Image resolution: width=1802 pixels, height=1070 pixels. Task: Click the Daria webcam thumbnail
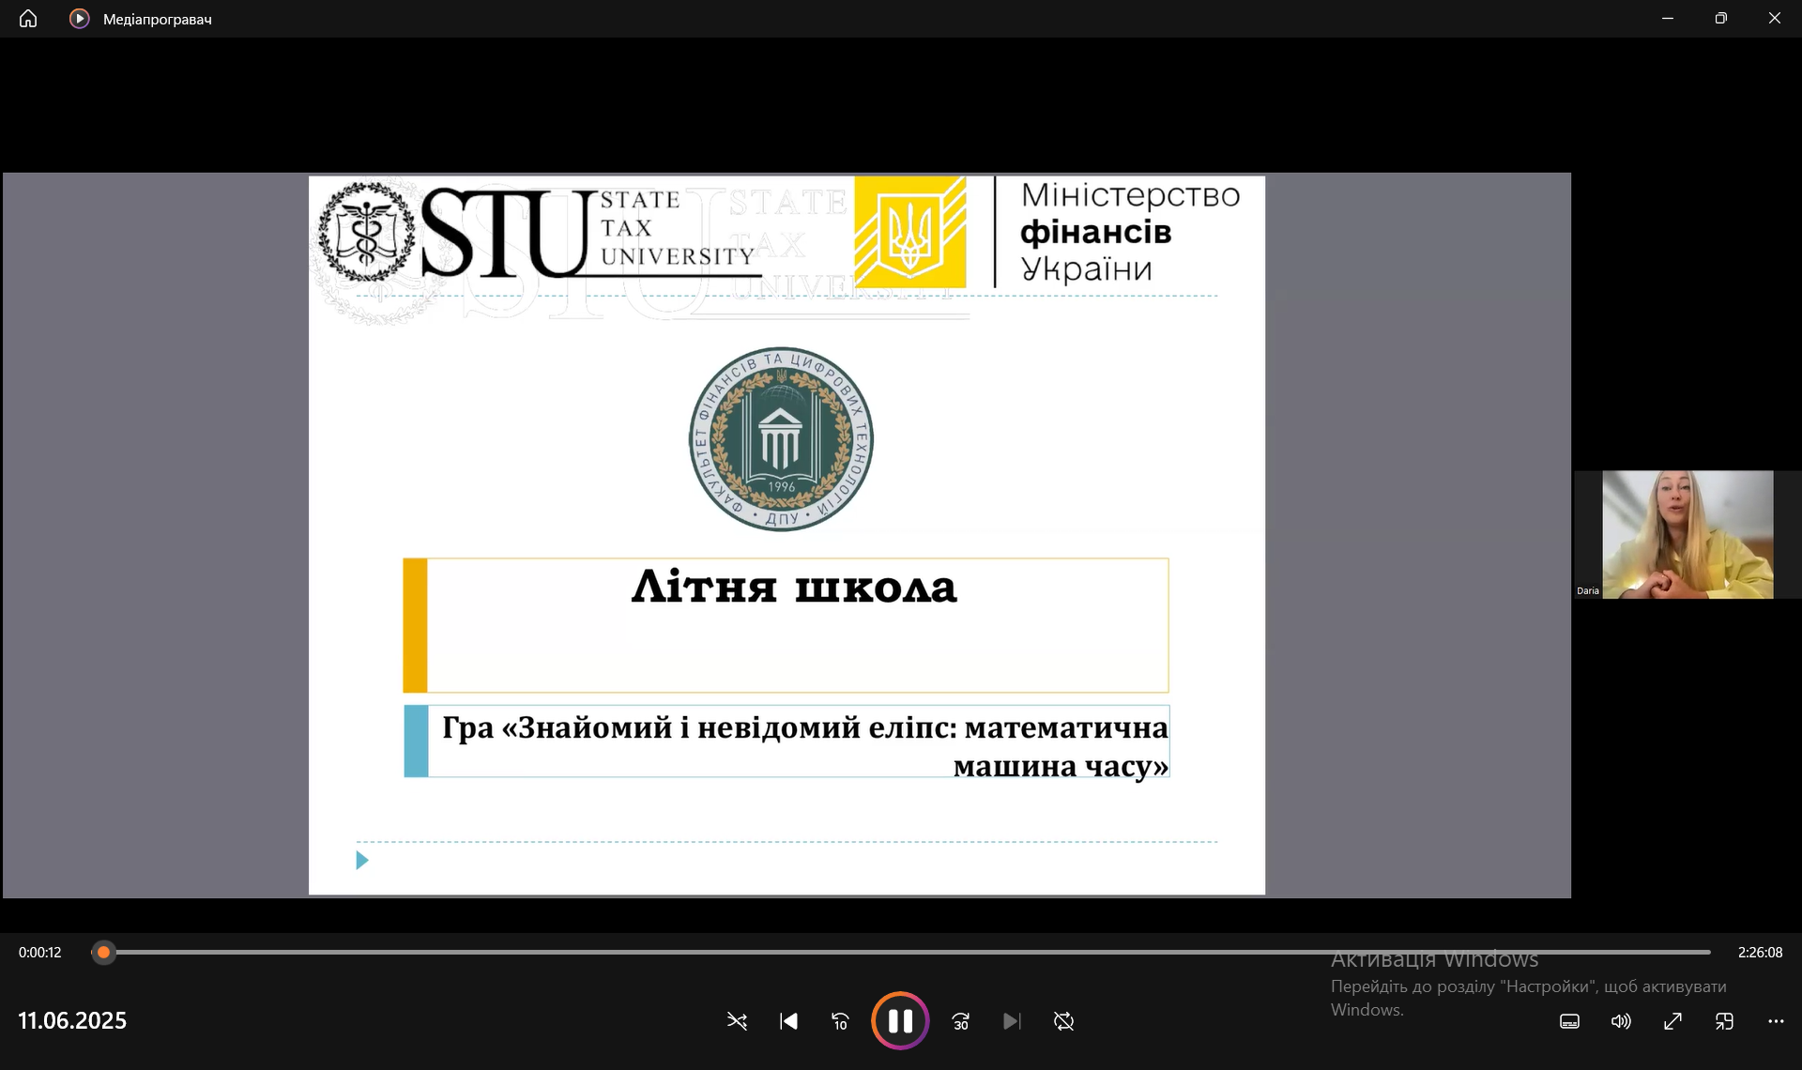pyautogui.click(x=1687, y=535)
